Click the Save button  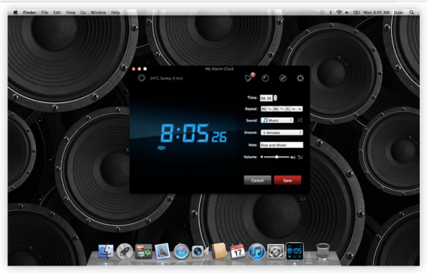[x=288, y=180]
